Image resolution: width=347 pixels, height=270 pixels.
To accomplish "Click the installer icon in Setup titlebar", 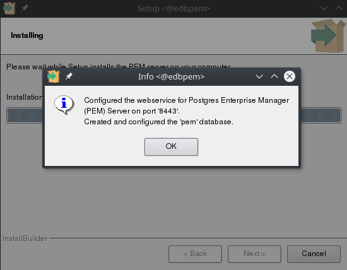I will (9, 8).
